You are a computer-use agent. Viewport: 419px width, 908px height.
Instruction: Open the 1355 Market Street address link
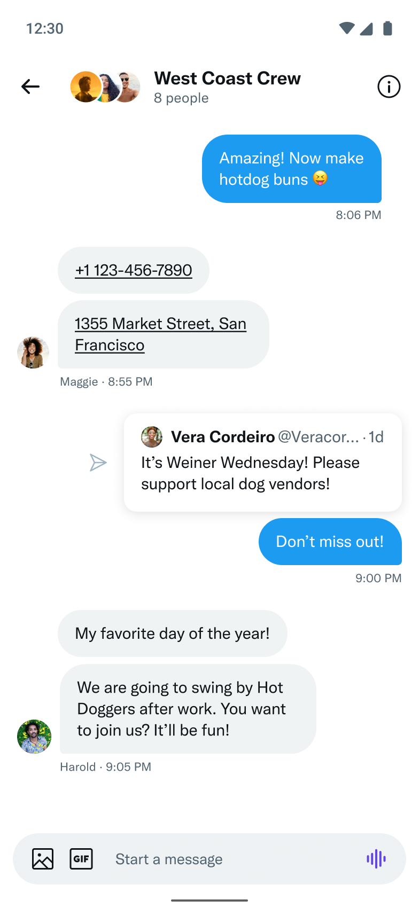[160, 334]
